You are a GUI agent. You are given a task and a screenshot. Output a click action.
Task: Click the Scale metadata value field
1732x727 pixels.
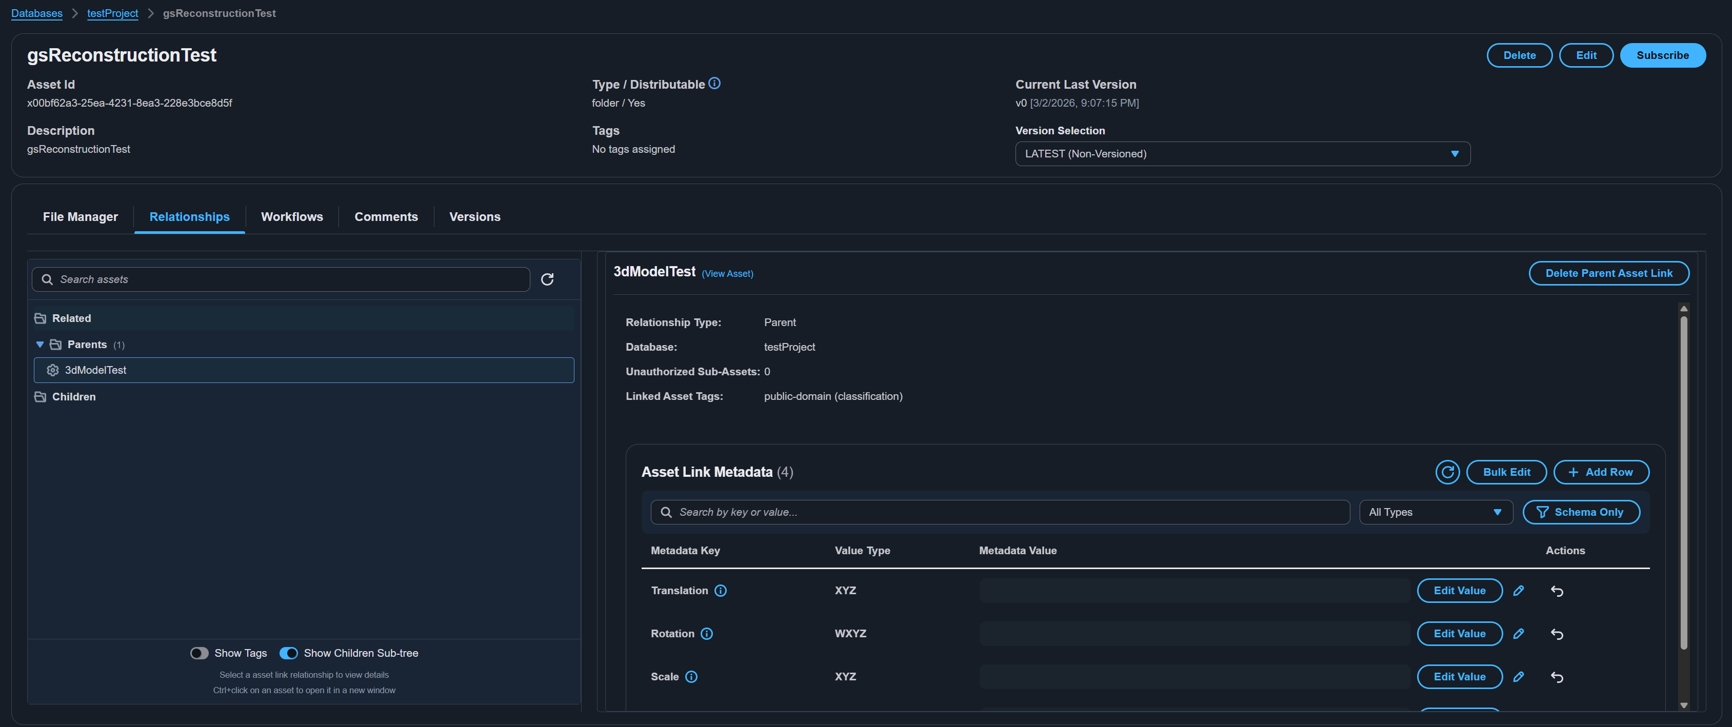1194,677
